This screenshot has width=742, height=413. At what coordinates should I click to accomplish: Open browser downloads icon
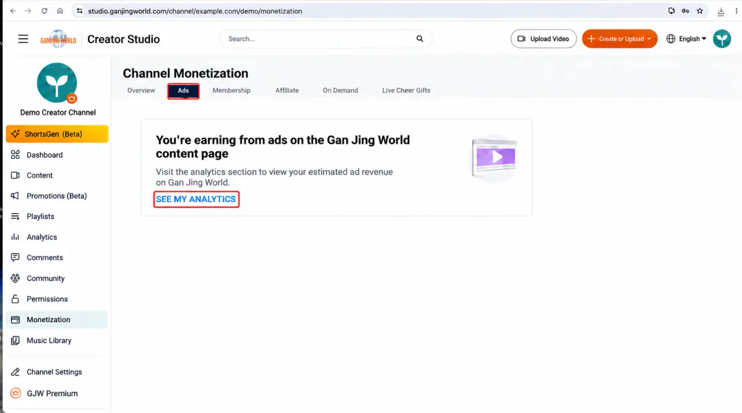721,11
